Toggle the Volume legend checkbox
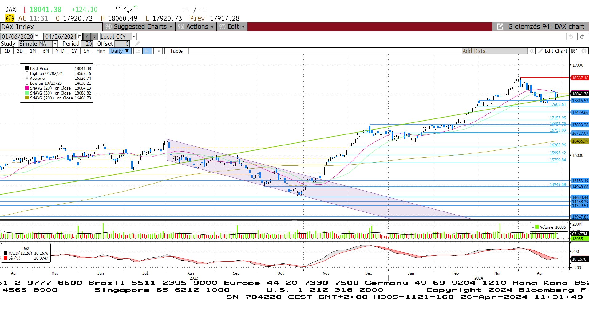 pos(533,227)
